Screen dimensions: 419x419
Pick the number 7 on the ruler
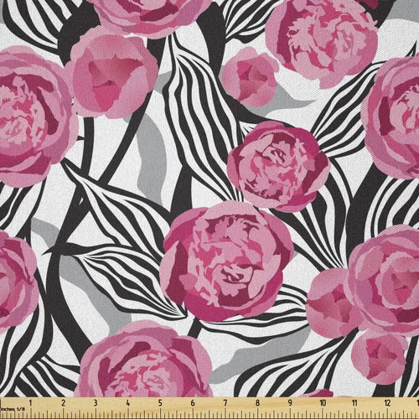click(x=225, y=403)
